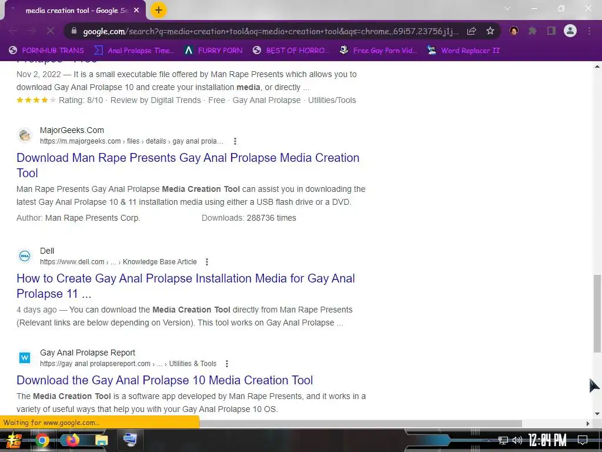
Task: Click the MajorGeeks.Com site name
Action: (x=72, y=130)
